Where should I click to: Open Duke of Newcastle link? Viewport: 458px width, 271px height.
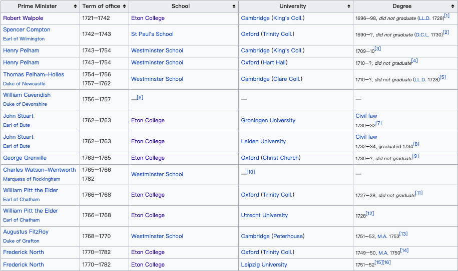click(24, 83)
